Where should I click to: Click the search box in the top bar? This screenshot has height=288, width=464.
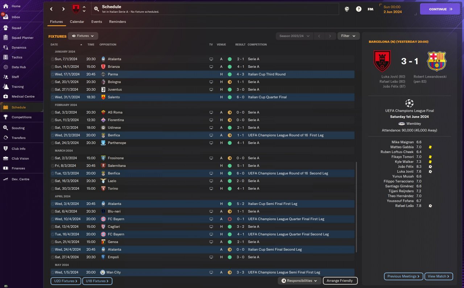point(215,9)
